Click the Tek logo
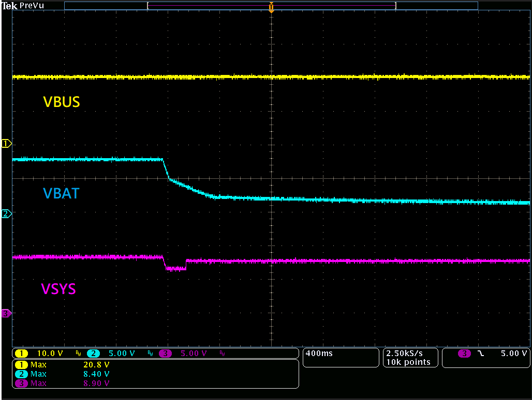This screenshot has width=532, height=400. pyautogui.click(x=9, y=6)
